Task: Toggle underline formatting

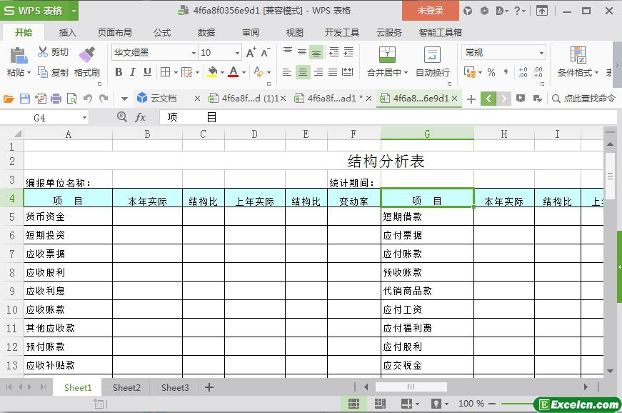Action: tap(147, 72)
